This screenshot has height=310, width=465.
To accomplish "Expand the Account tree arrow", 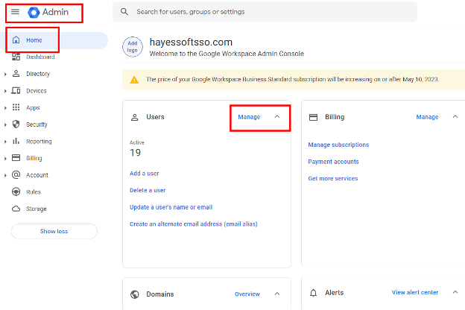I will coord(5,175).
